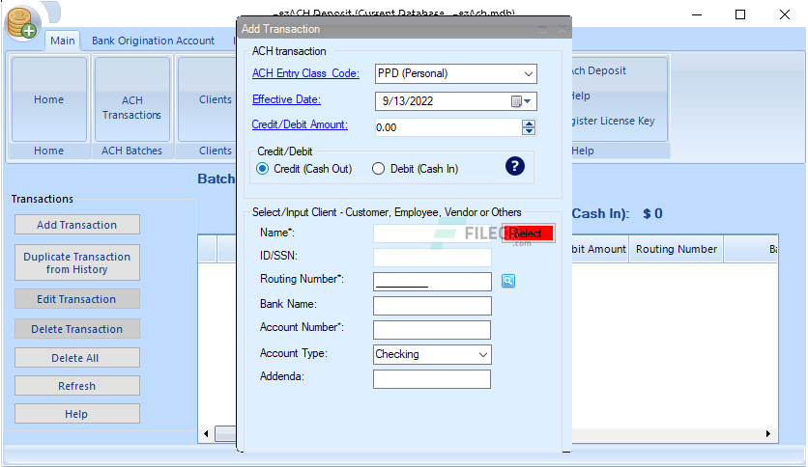Open Clients from the ribbon
808x467 pixels.
[208, 99]
